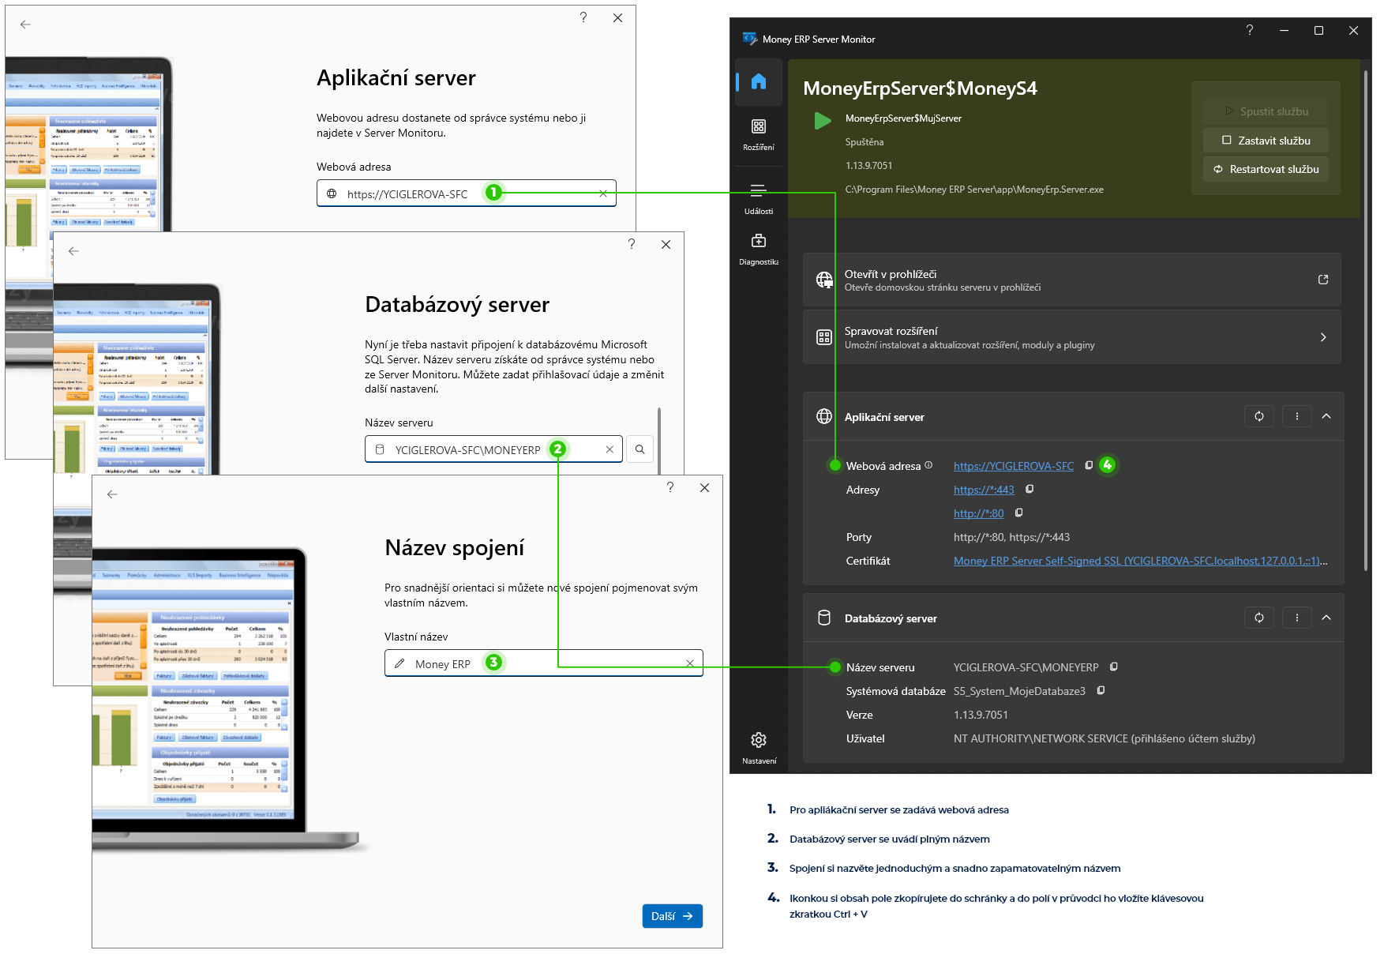The image size is (1384, 954).
Task: Open Spravovat rozšíření card
Action: (x=1071, y=337)
